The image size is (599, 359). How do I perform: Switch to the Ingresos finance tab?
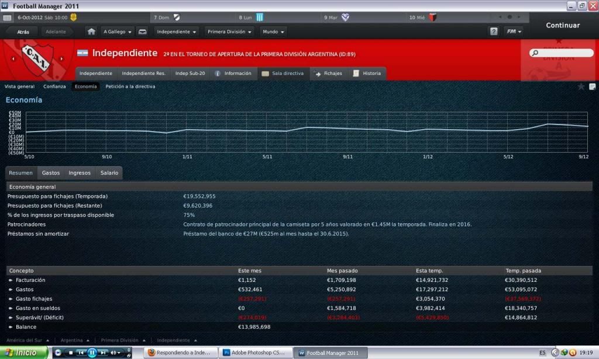click(x=80, y=173)
